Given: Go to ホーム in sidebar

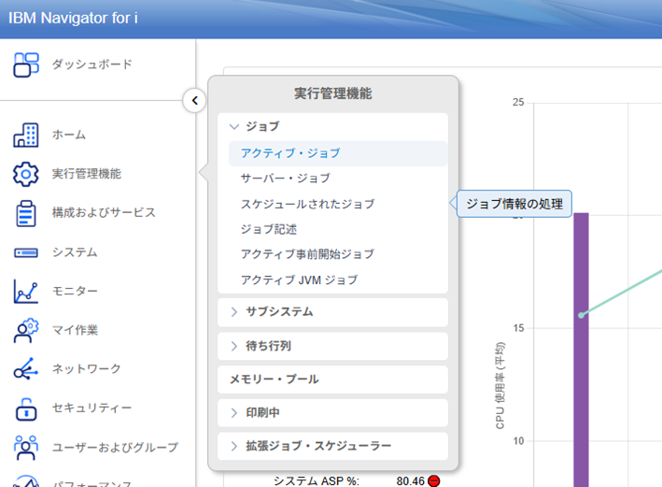Looking at the screenshot, I should point(69,135).
